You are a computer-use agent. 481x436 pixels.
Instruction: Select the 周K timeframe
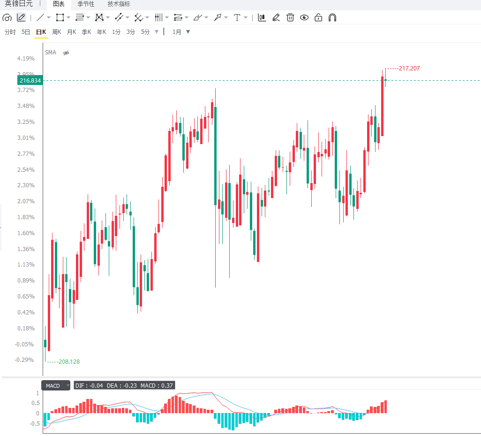(56, 32)
